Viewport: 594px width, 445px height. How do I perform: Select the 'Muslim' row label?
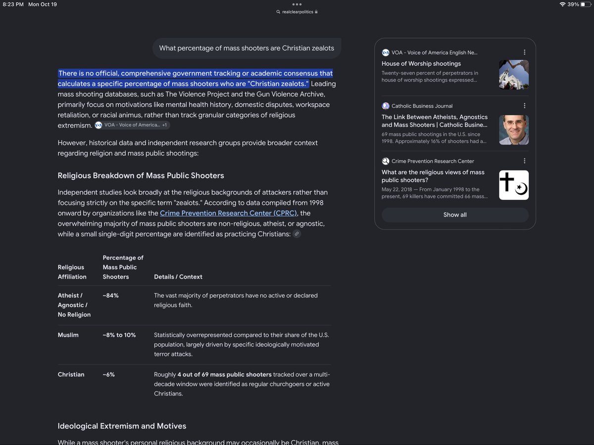[x=68, y=335]
